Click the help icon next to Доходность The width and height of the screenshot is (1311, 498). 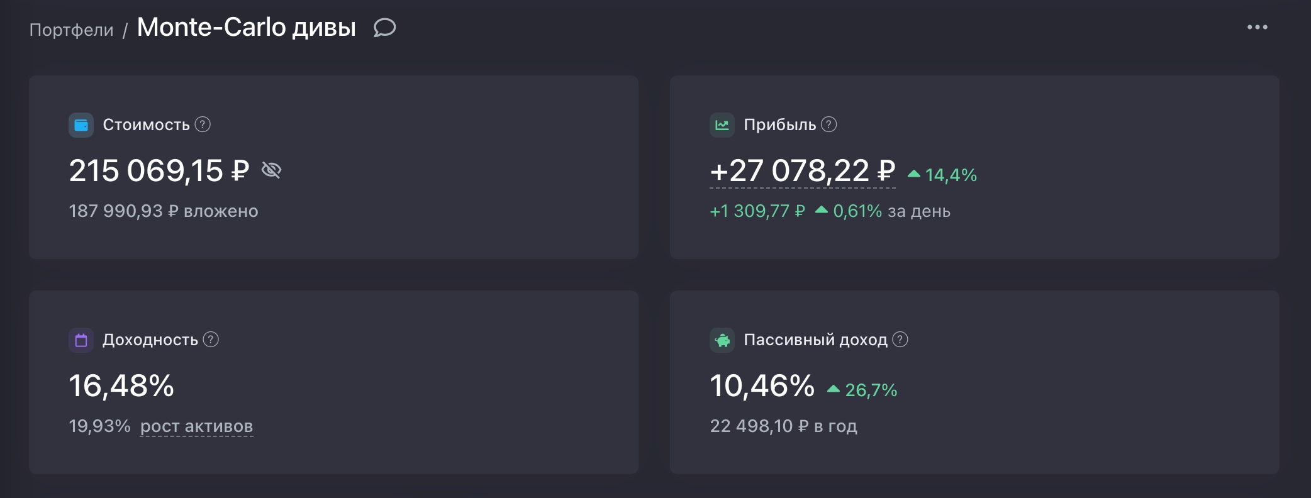coord(211,340)
